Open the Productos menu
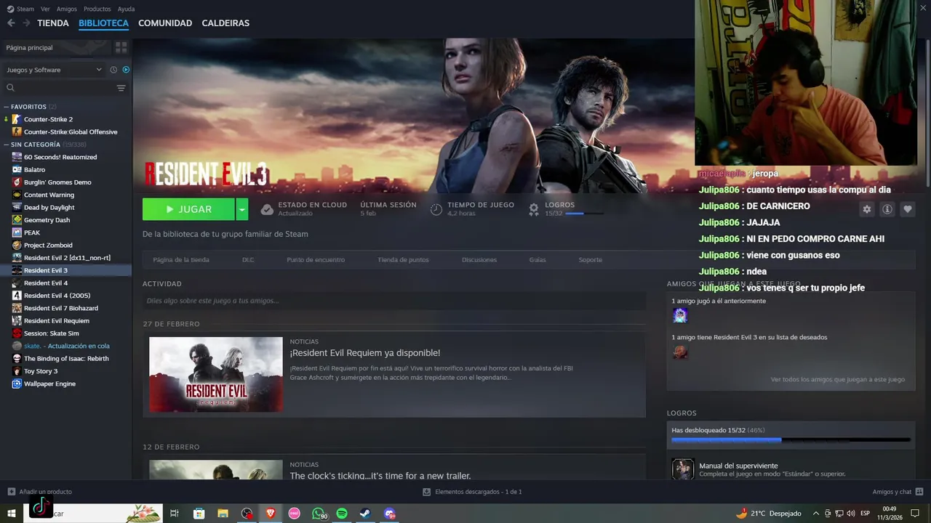 97,9
